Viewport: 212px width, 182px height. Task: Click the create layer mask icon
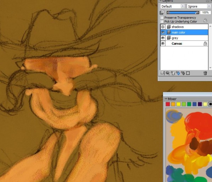click(188, 73)
